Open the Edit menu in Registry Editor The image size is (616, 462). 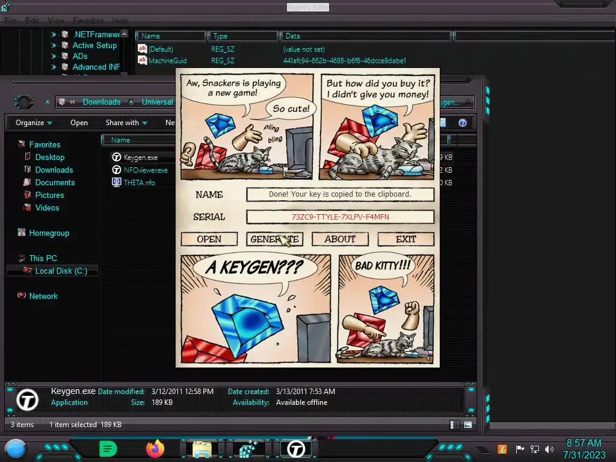[32, 20]
